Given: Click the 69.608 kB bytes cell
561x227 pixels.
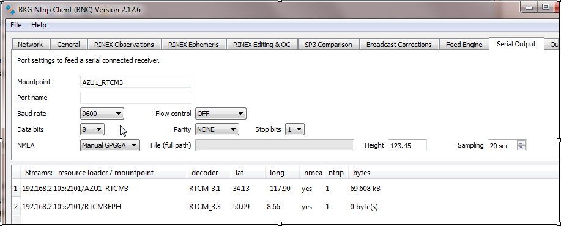Looking at the screenshot, I should pyautogui.click(x=365, y=189).
